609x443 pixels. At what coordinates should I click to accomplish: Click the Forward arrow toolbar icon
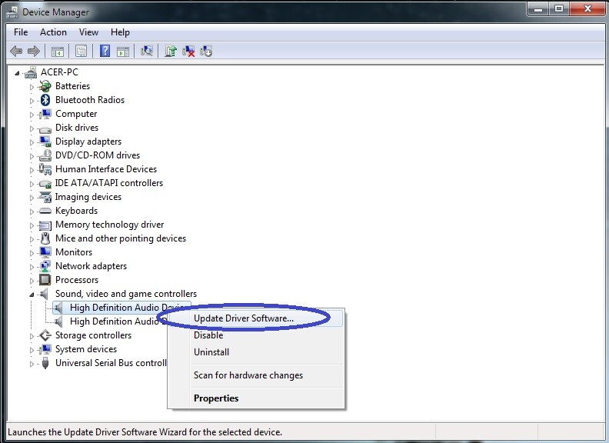tap(34, 51)
